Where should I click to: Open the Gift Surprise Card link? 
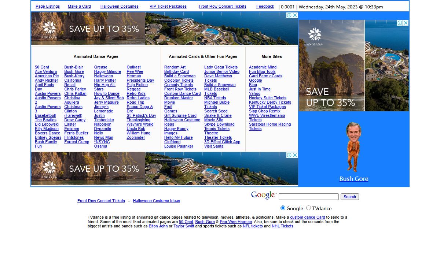click(180, 115)
